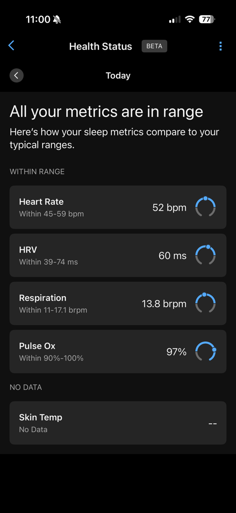This screenshot has height=513, width=236.
Task: Tap the blue back arrow
Action: pyautogui.click(x=12, y=46)
